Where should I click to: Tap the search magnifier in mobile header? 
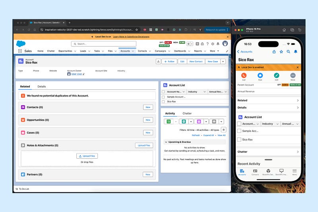(289, 52)
